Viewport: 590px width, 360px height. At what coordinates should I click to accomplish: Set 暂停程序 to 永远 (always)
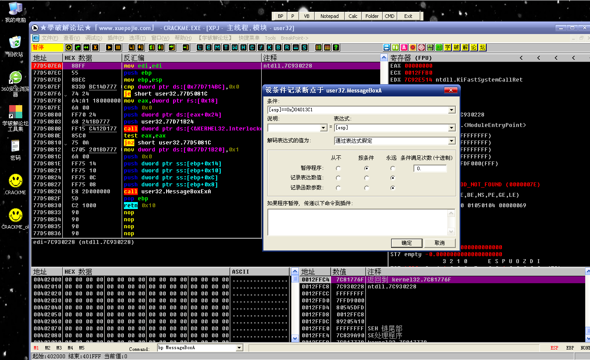(393, 168)
